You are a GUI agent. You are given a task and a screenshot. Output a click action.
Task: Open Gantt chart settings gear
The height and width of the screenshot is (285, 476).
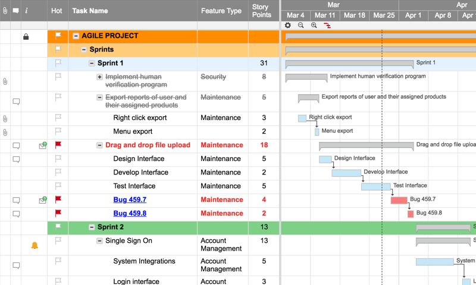288,26
